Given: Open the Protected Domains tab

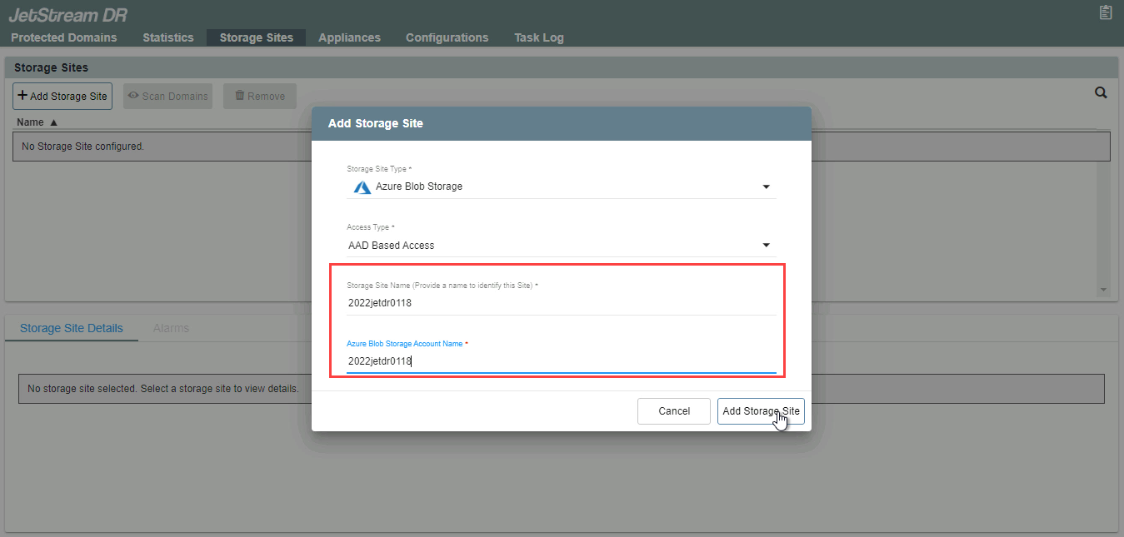Looking at the screenshot, I should pyautogui.click(x=64, y=37).
